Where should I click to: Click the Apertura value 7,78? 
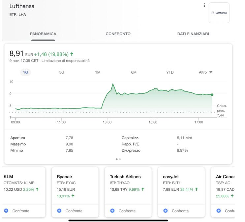tap(69, 138)
